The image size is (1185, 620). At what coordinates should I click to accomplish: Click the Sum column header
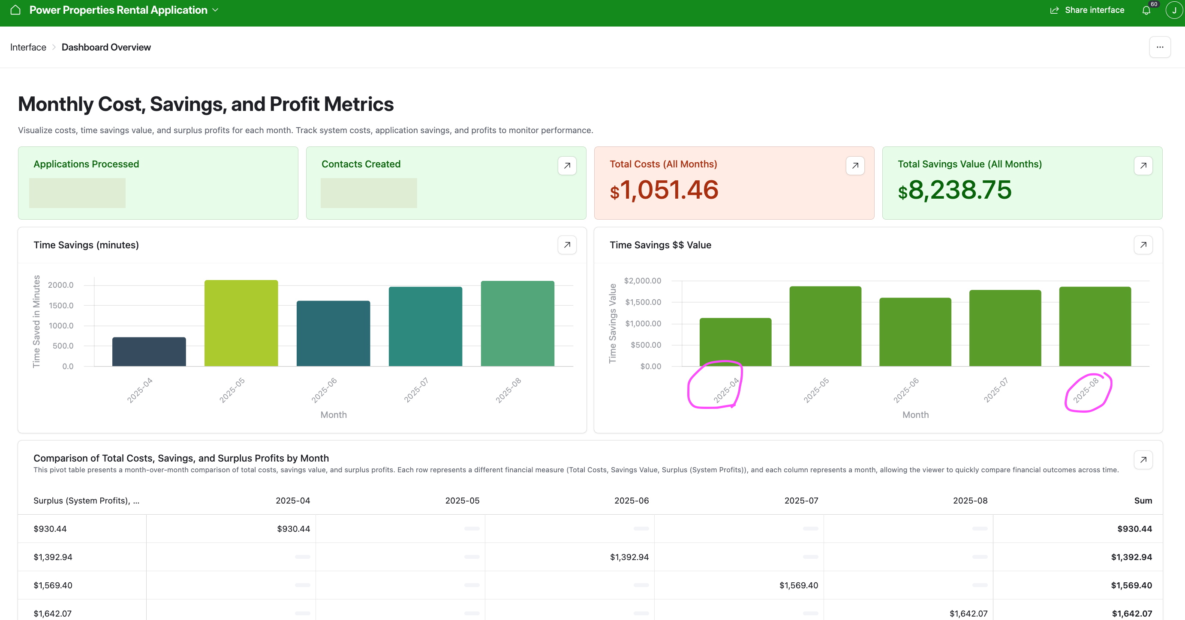tap(1143, 501)
